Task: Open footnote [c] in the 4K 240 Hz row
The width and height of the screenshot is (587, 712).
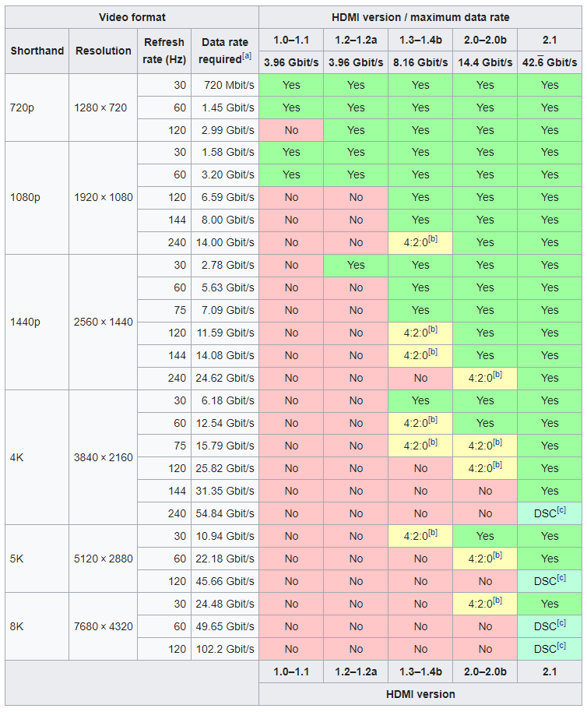Action: pyautogui.click(x=561, y=510)
